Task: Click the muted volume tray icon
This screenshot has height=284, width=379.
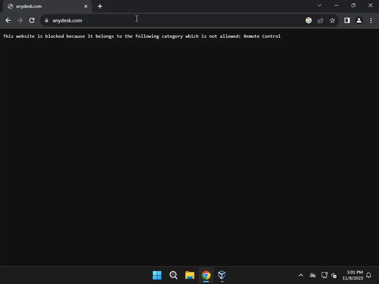Action: [334, 275]
